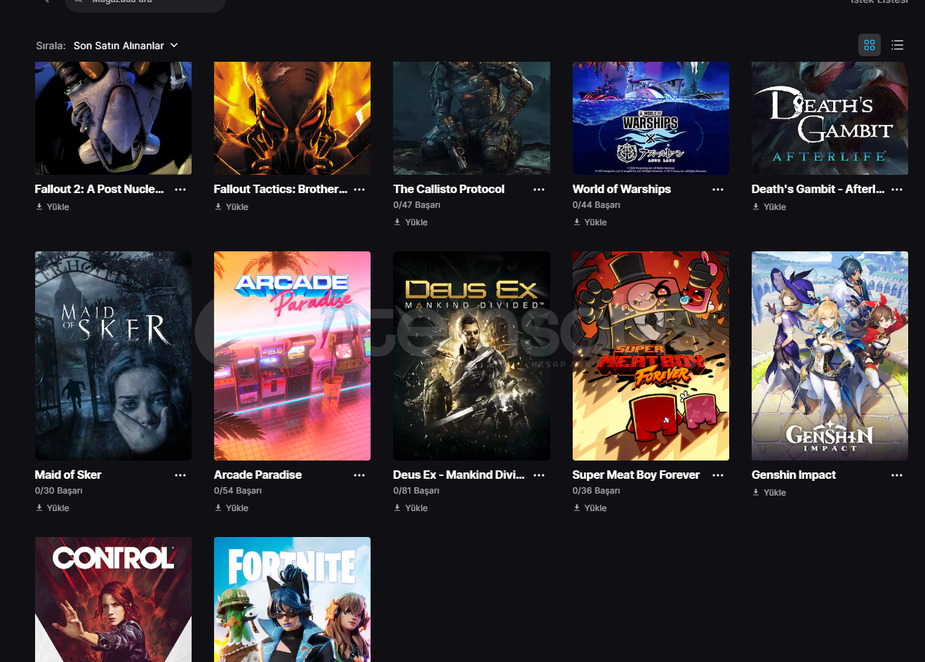Image resolution: width=925 pixels, height=662 pixels.
Task: Open options menu for The Callisto Protocol
Action: pyautogui.click(x=539, y=190)
